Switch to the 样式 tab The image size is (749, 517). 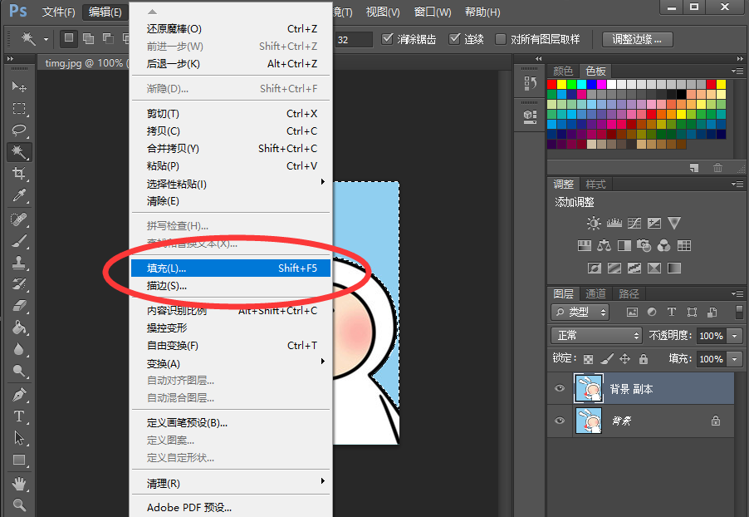(595, 185)
